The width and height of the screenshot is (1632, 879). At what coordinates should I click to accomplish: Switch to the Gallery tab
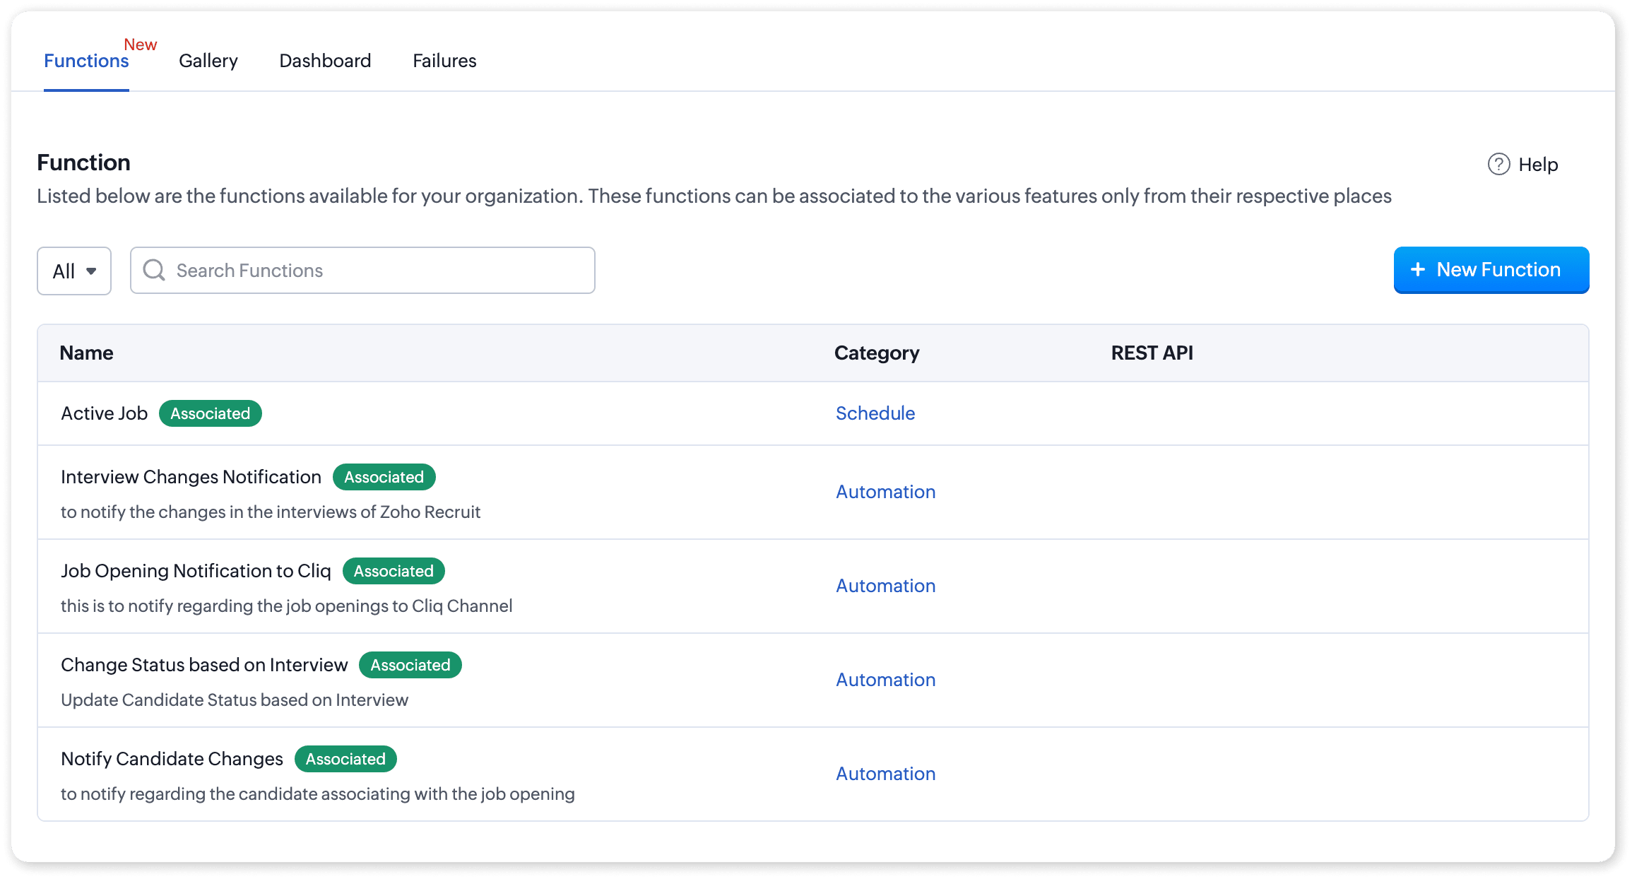[x=208, y=61]
